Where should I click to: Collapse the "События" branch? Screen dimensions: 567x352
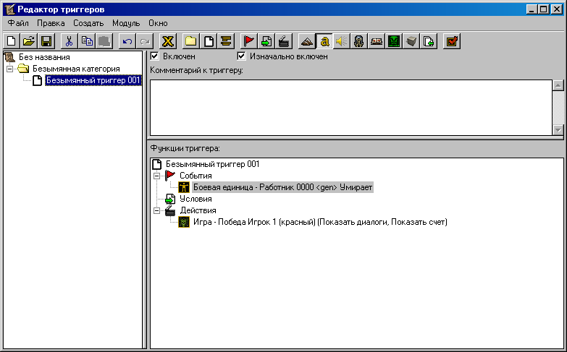pos(156,176)
